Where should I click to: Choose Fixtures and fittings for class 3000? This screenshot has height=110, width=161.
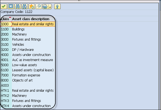(27, 40)
